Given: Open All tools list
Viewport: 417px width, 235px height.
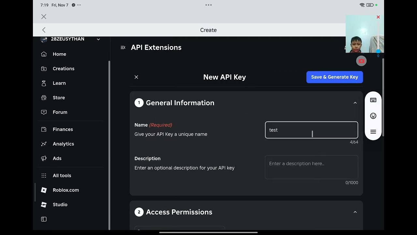Looking at the screenshot, I should point(62,176).
